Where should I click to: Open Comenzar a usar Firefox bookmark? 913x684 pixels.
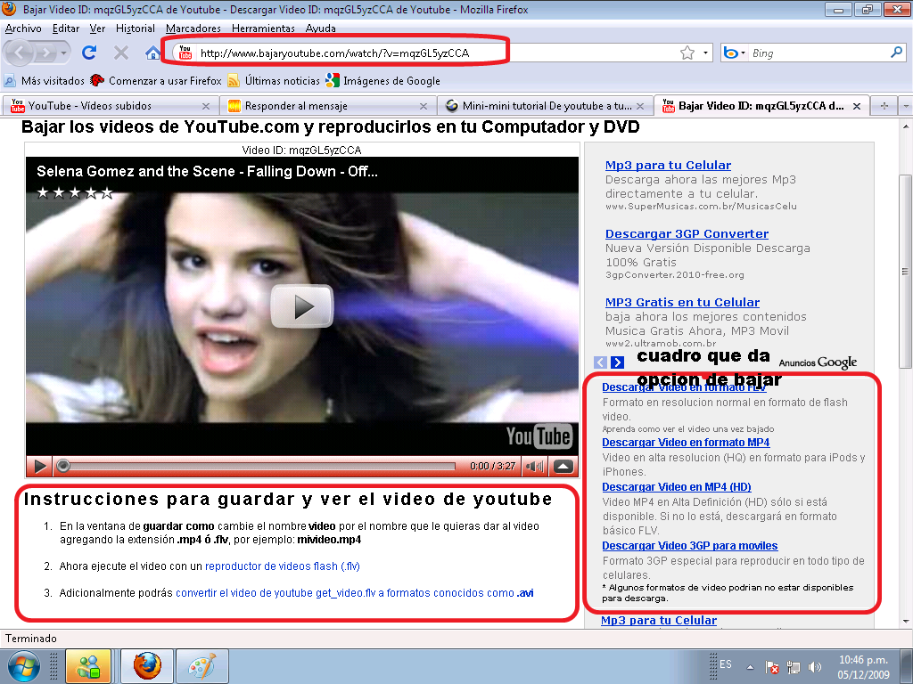[156, 81]
